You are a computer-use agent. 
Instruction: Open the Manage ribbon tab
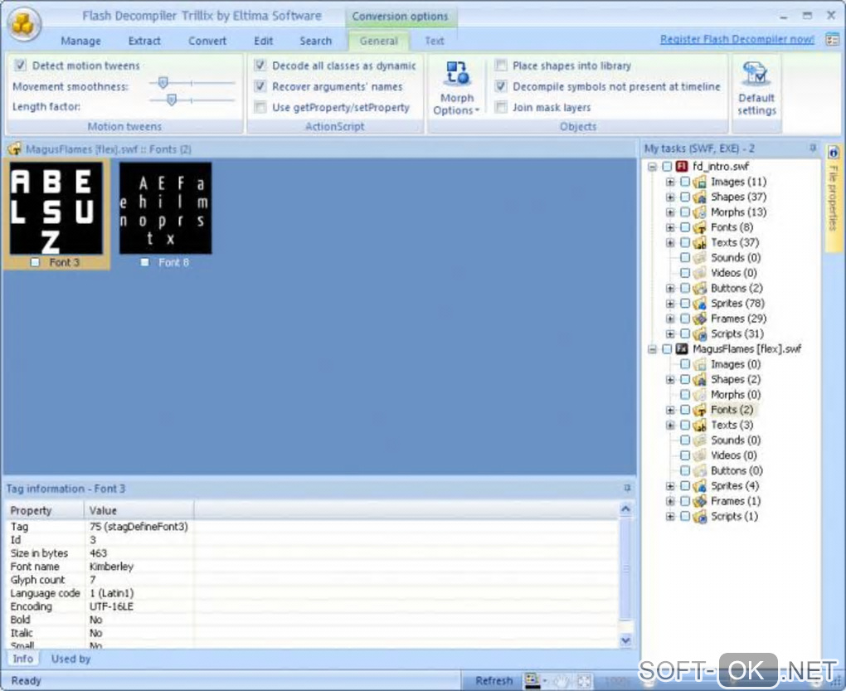pyautogui.click(x=80, y=41)
